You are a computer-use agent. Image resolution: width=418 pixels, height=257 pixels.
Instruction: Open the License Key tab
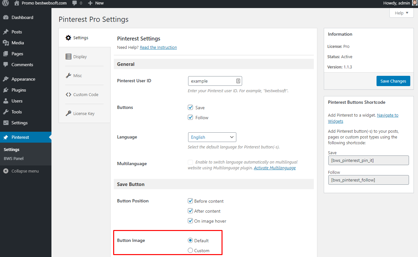tap(85, 113)
